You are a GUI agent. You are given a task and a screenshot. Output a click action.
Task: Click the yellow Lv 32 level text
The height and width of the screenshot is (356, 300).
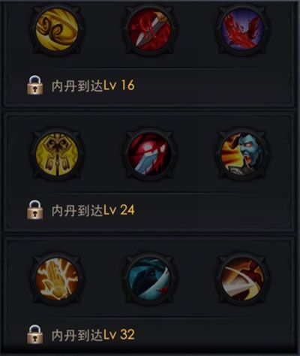click(119, 335)
